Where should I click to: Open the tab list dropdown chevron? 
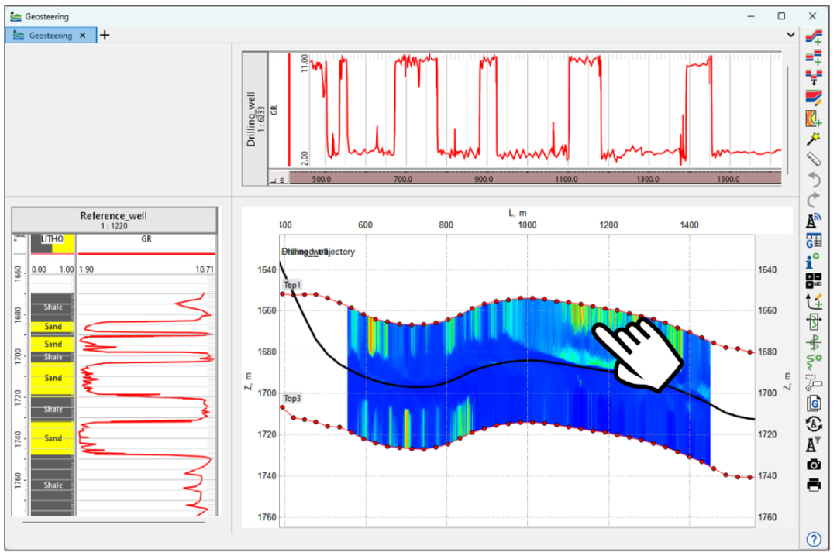pyautogui.click(x=790, y=35)
